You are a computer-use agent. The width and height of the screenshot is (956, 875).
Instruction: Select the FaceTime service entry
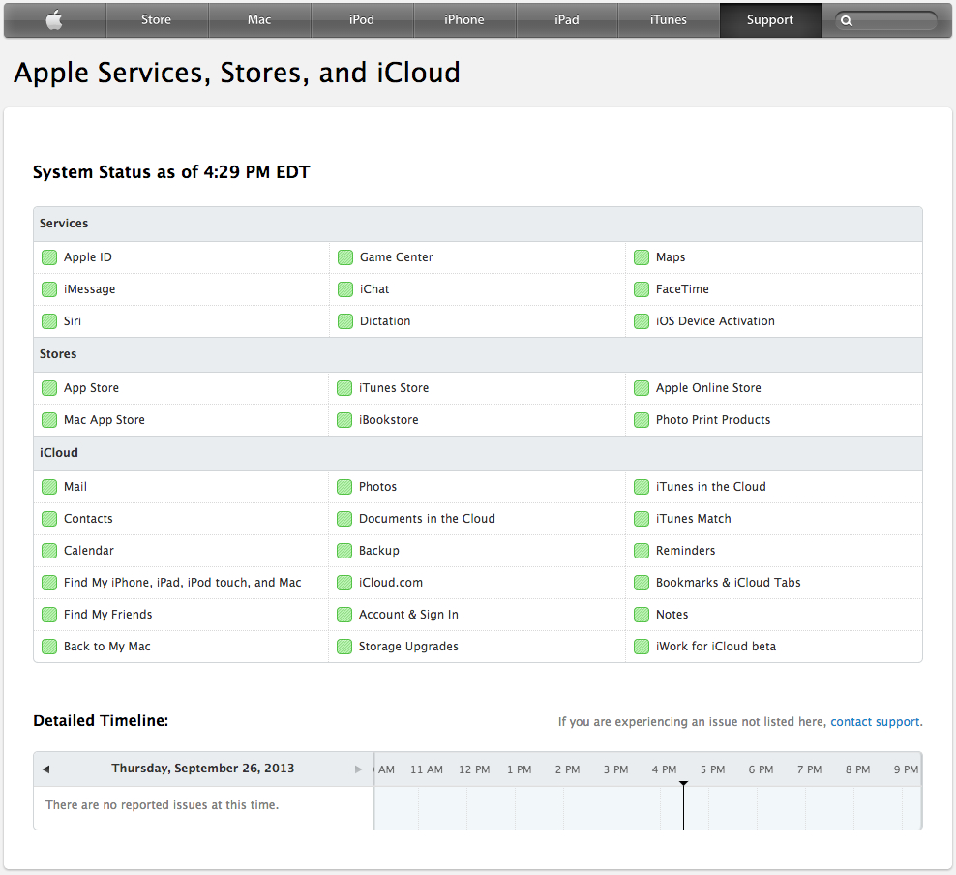pos(682,289)
